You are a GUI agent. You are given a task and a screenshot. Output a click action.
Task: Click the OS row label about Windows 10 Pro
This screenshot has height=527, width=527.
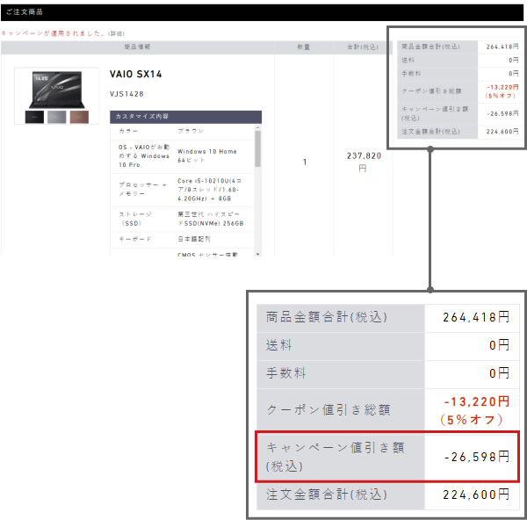tap(144, 156)
